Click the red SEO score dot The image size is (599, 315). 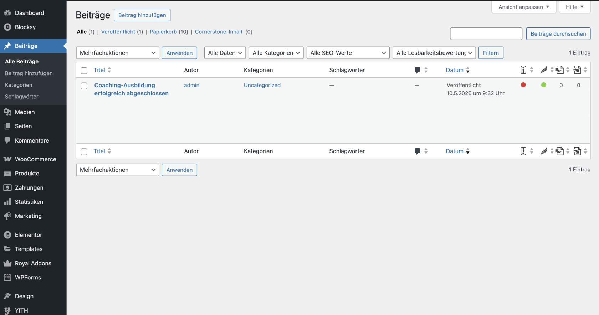point(523,85)
